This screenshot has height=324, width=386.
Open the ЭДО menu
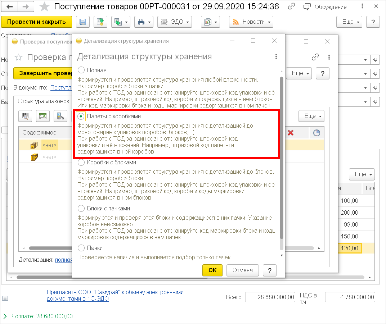[175, 22]
